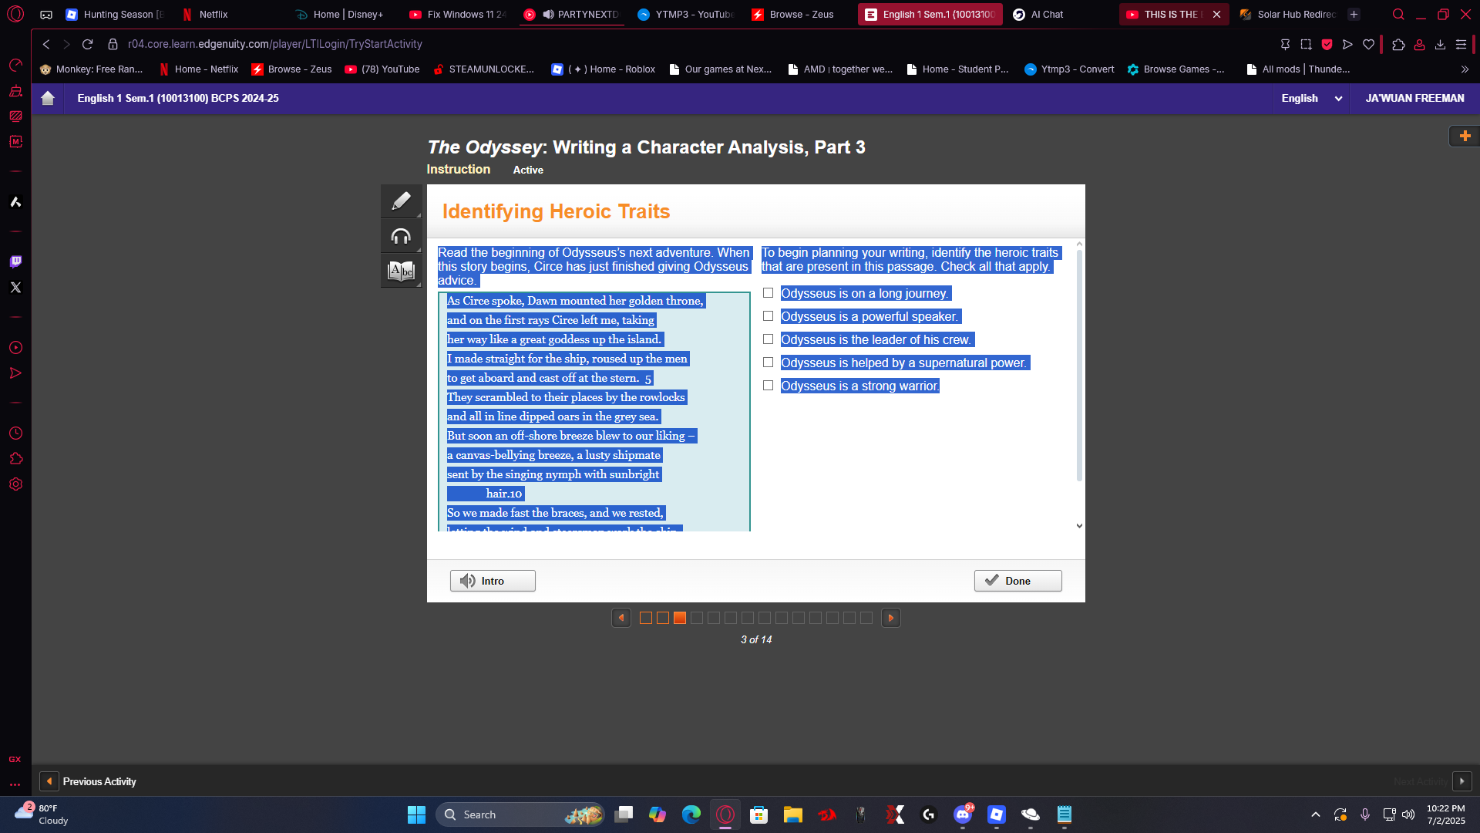Image resolution: width=1480 pixels, height=833 pixels.
Task: Open X (Twitter) in the Opera sidebar
Action: pyautogui.click(x=15, y=287)
